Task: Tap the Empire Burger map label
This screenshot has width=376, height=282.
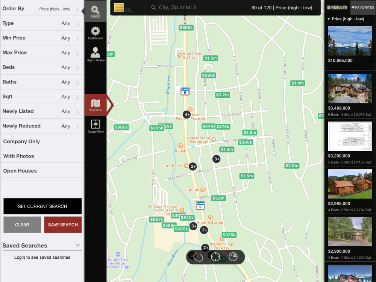Action: pos(210,223)
